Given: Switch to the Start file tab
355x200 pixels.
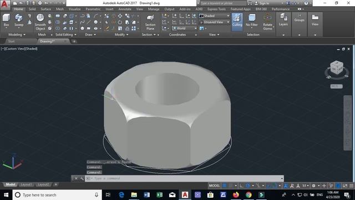Looking at the screenshot, I should [x=11, y=41].
